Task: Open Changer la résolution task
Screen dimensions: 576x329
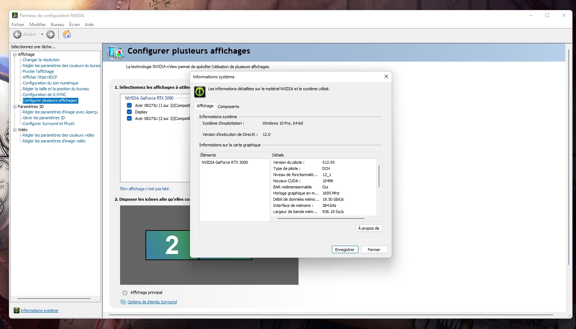Action: click(41, 60)
